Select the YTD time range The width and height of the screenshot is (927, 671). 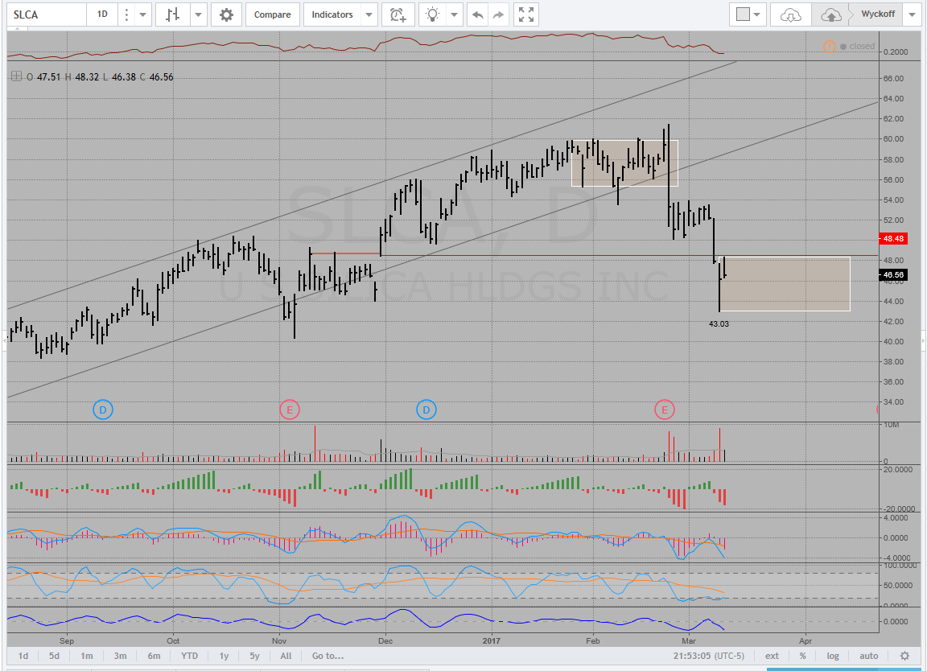pyautogui.click(x=189, y=656)
